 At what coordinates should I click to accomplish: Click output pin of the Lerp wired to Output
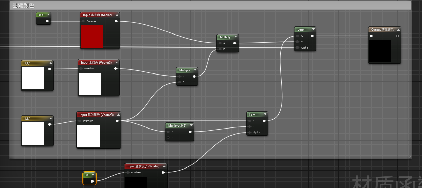(x=312, y=36)
